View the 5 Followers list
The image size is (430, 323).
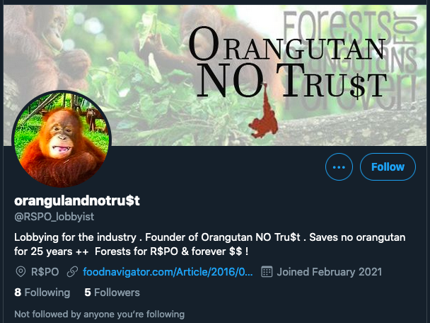pyautogui.click(x=112, y=293)
